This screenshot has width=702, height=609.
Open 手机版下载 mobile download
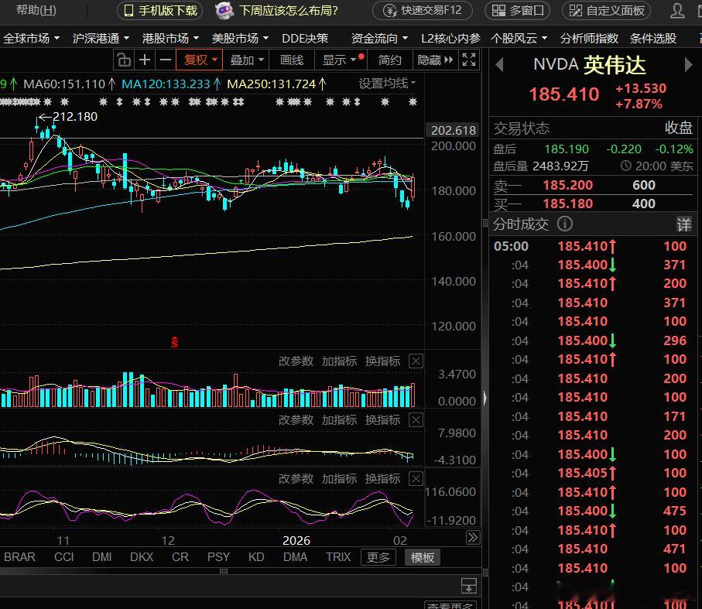[160, 10]
